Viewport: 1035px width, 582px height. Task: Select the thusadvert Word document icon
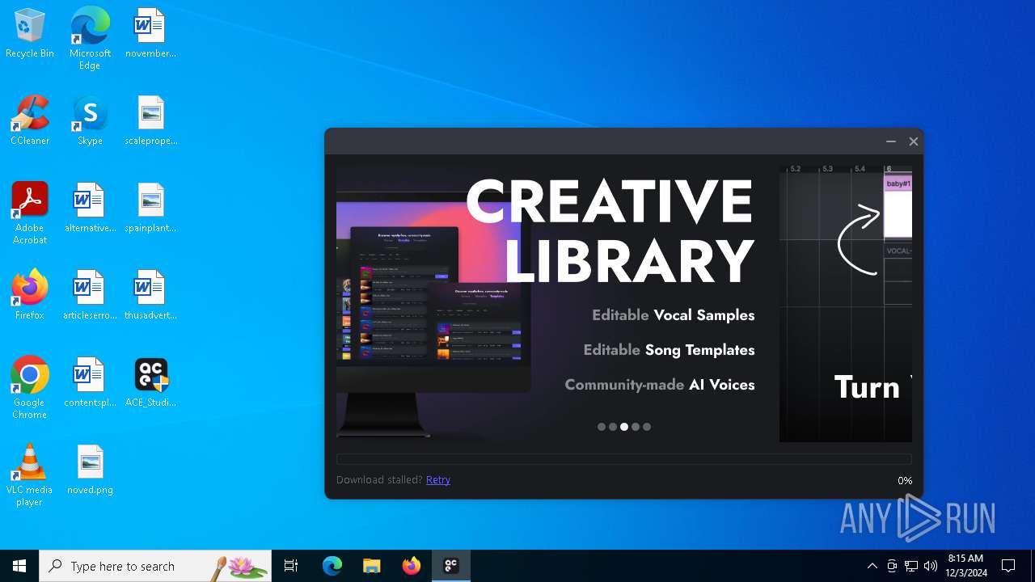tap(150, 295)
